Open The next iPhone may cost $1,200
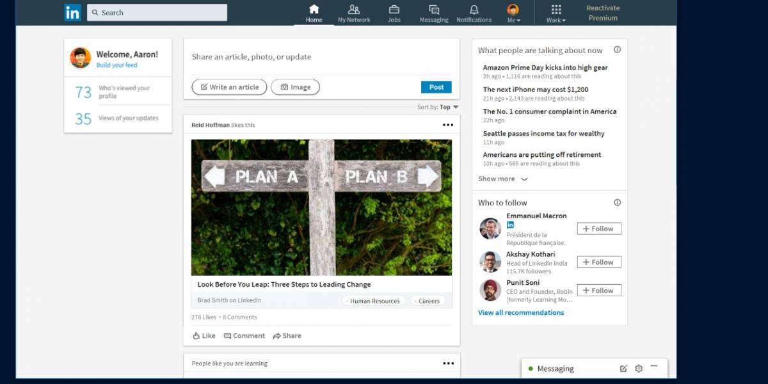Screen dimensions: 768x384 coord(536,90)
